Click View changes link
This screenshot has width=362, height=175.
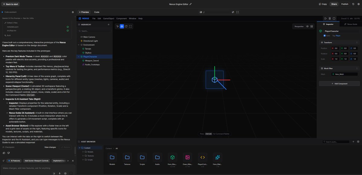click(x=50, y=147)
